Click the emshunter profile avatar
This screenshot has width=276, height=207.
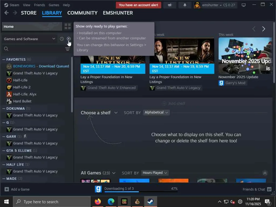click(x=197, y=5)
